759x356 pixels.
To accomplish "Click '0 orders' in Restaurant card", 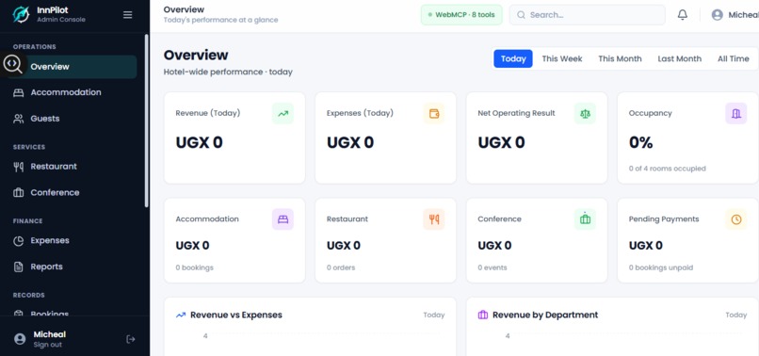I will 341,267.
